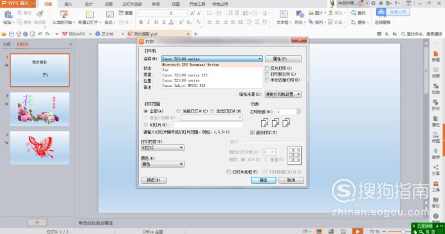
Task: Increase the number of copies with stepper
Action: (298, 111)
